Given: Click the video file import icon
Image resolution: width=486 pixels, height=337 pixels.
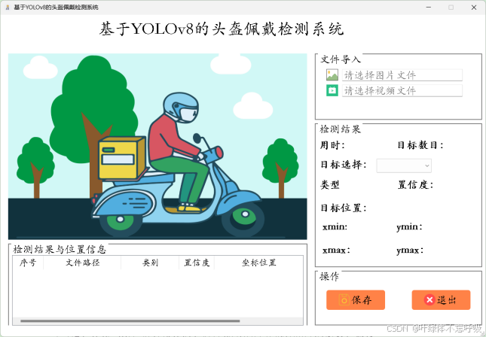Looking at the screenshot, I should [x=332, y=90].
